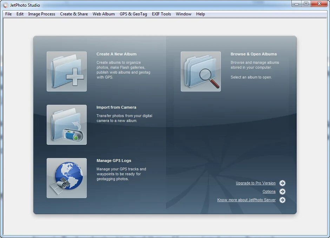Click the Create A New Album folder icon
The height and width of the screenshot is (238, 330).
tap(66, 72)
